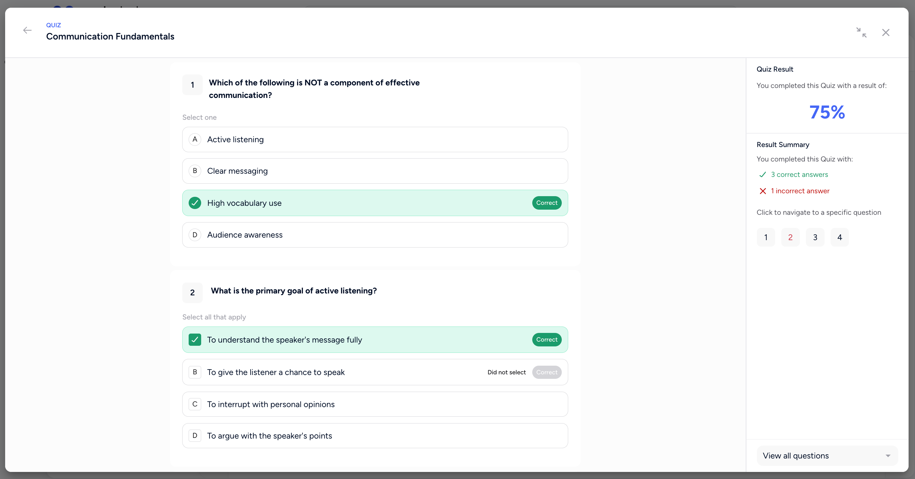Viewport: 915px width, 479px height.
Task: Click the checkmark on To understand the speaker's message
Action: 195,340
